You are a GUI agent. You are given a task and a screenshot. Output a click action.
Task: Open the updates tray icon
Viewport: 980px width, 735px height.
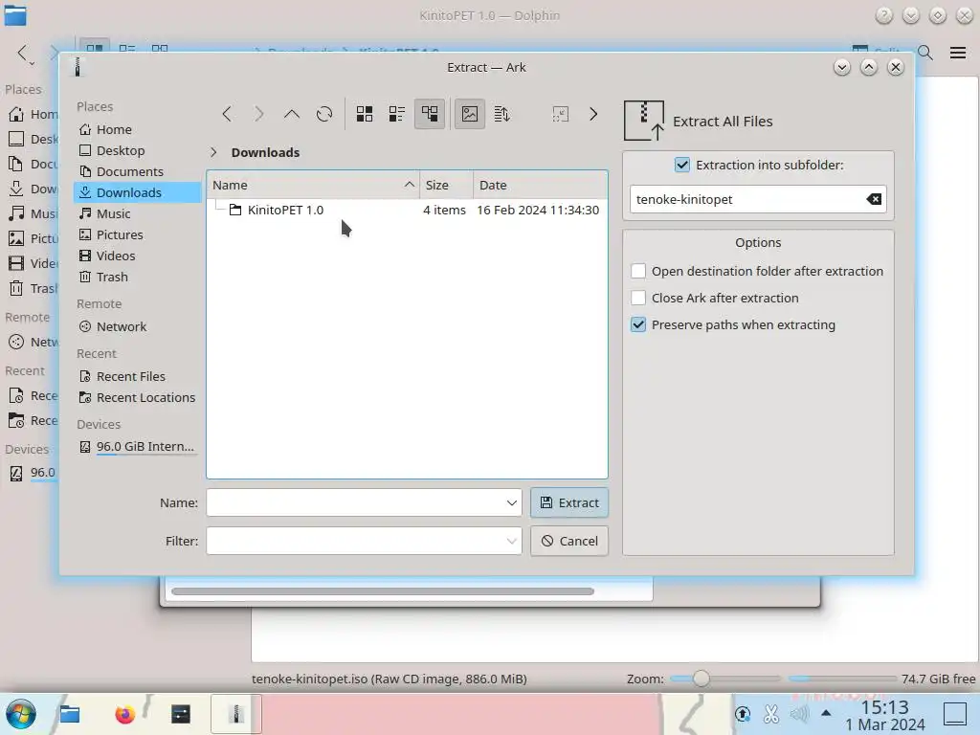tap(743, 714)
